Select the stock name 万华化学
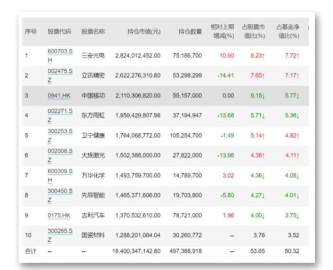This screenshot has height=270, width=333. pyautogui.click(x=93, y=175)
